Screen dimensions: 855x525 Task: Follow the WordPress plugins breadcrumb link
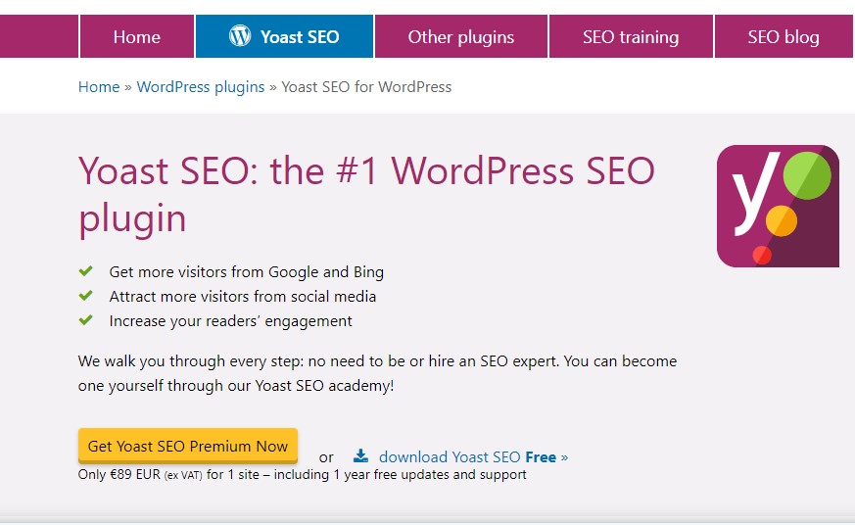(201, 86)
